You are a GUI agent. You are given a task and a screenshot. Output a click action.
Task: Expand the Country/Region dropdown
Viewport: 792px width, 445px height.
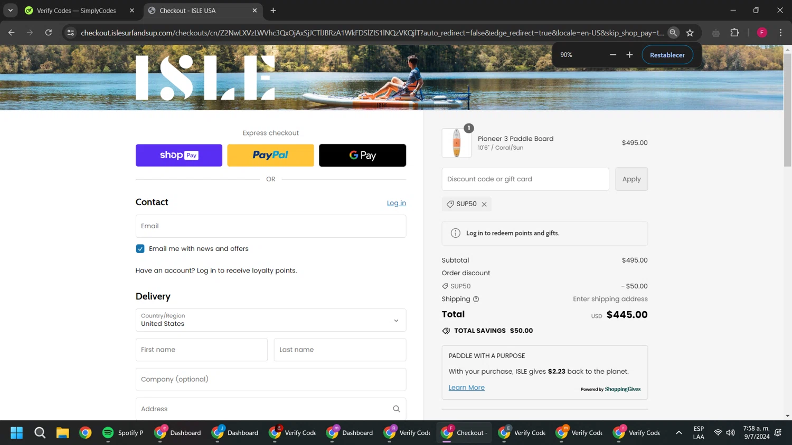(271, 320)
